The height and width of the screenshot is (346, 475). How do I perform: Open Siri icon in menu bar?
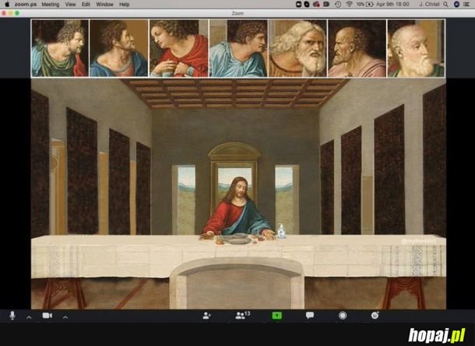coord(456,4)
